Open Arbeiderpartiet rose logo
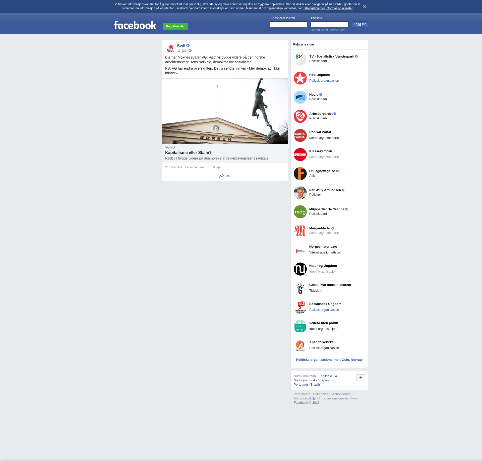Image resolution: width=482 pixels, height=461 pixels. 300,116
